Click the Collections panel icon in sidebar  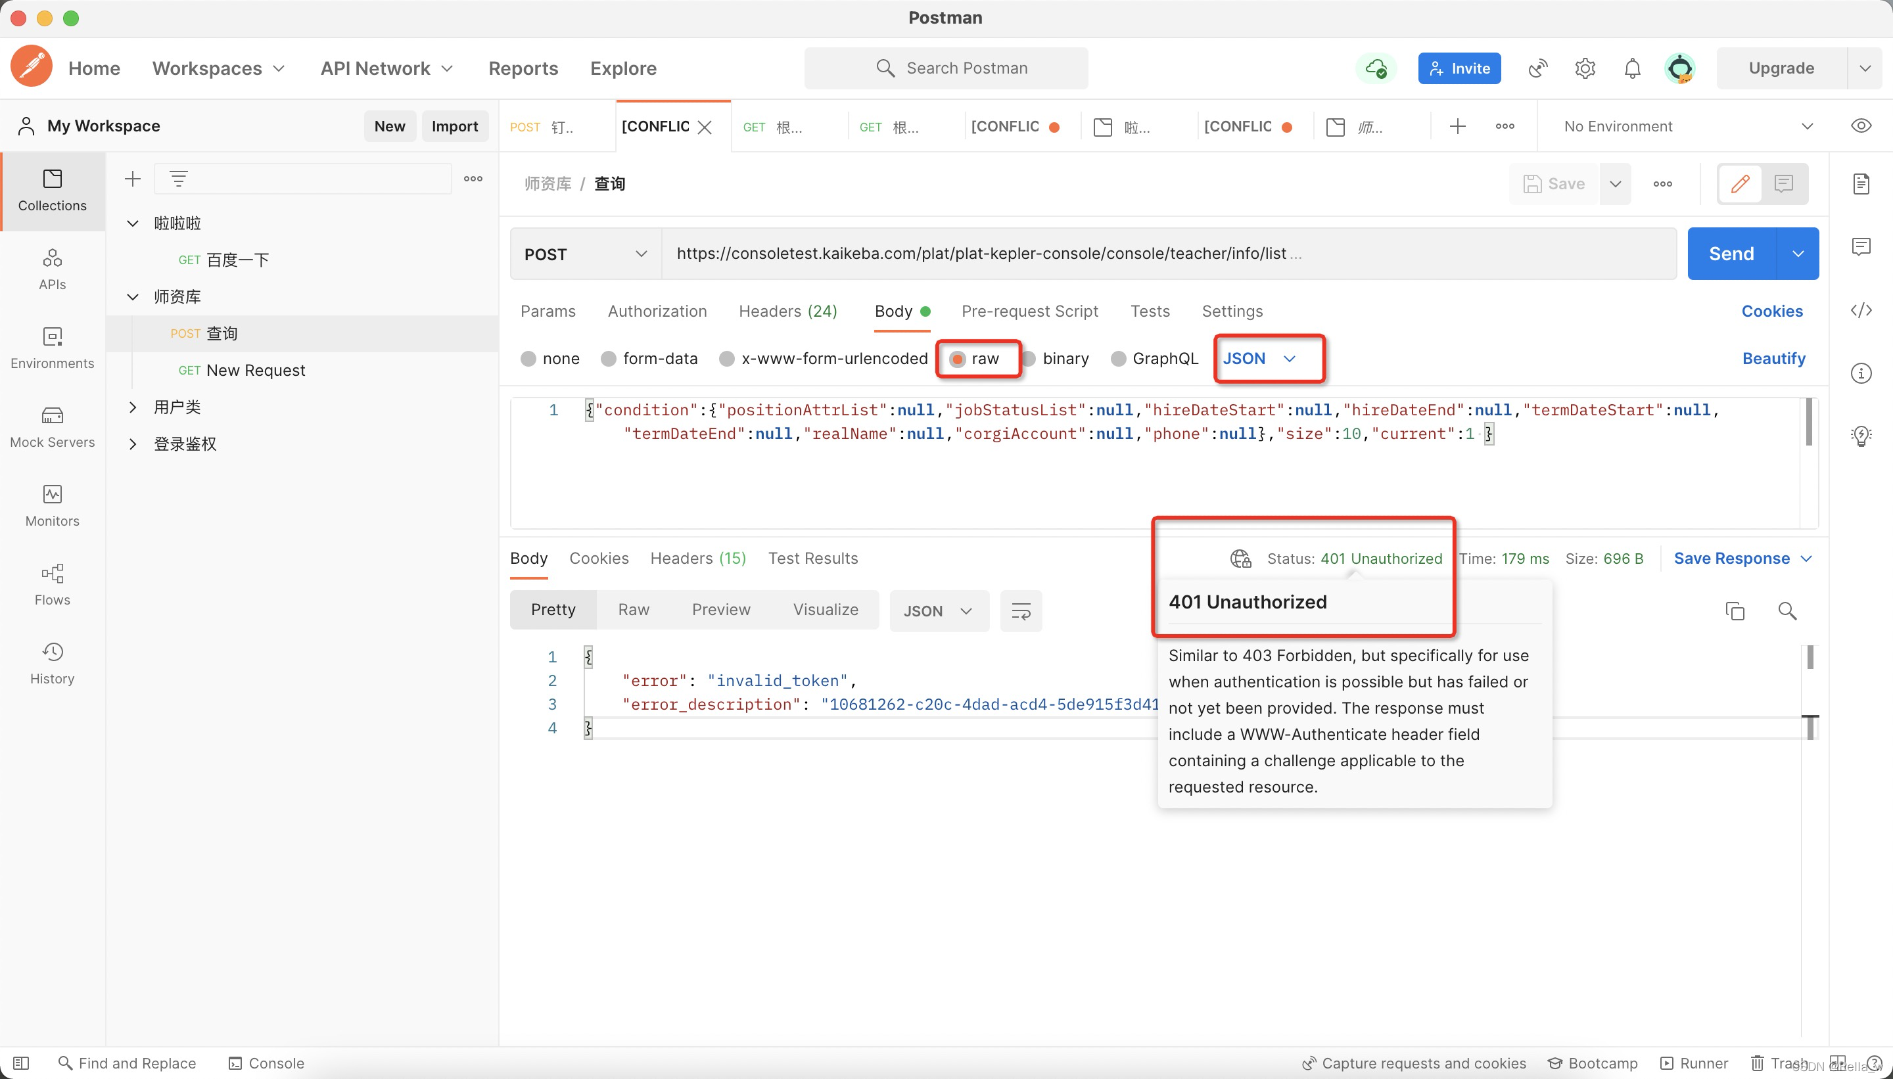pos(52,187)
